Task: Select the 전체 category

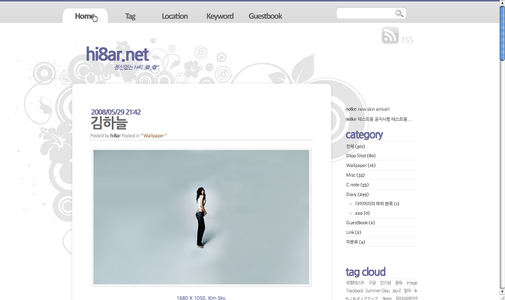Action: pos(355,146)
